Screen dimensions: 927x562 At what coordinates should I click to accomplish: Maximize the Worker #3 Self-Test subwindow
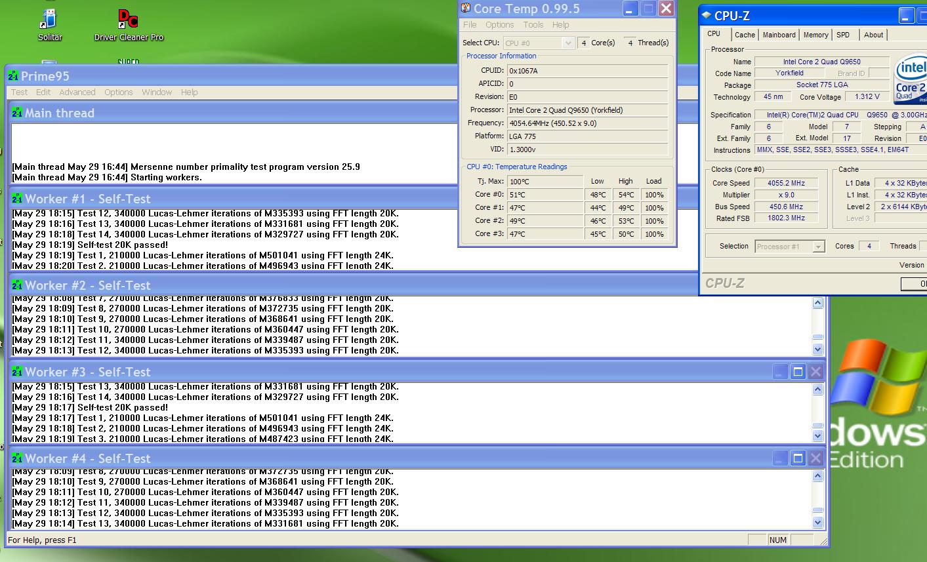798,372
